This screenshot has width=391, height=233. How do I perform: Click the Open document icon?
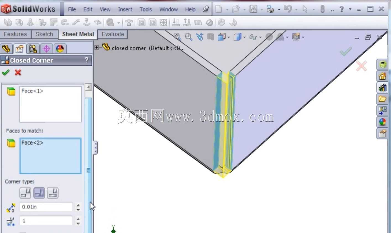point(236,9)
